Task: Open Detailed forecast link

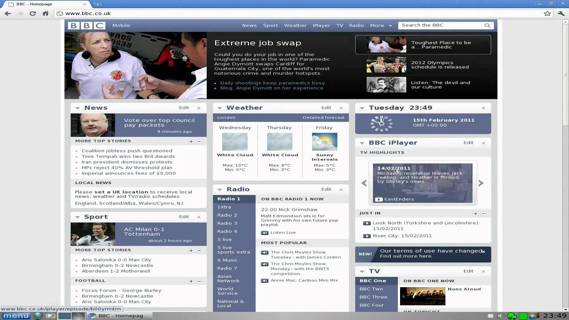Action: 324,117
